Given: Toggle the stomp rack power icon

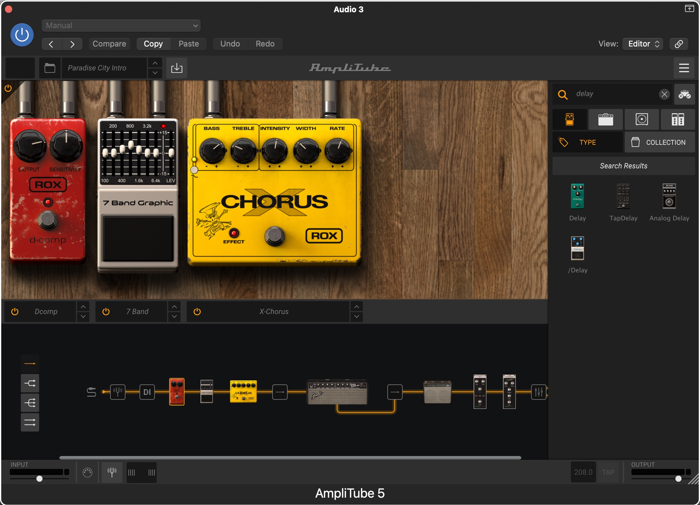Looking at the screenshot, I should coord(8,88).
